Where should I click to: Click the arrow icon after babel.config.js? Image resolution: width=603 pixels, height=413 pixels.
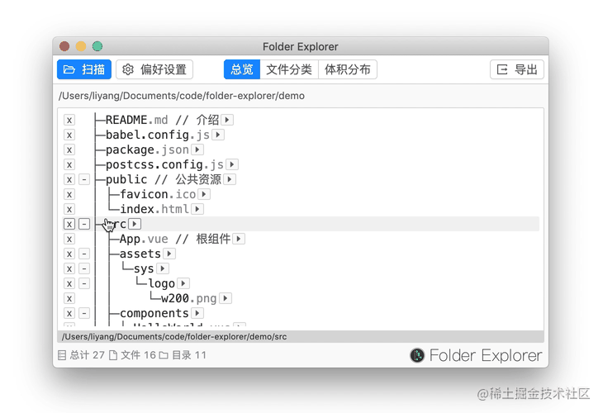pyautogui.click(x=218, y=135)
